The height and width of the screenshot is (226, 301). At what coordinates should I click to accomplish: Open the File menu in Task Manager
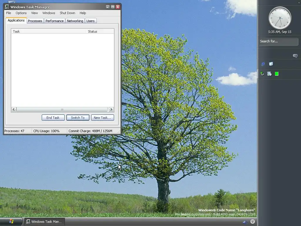[9, 13]
